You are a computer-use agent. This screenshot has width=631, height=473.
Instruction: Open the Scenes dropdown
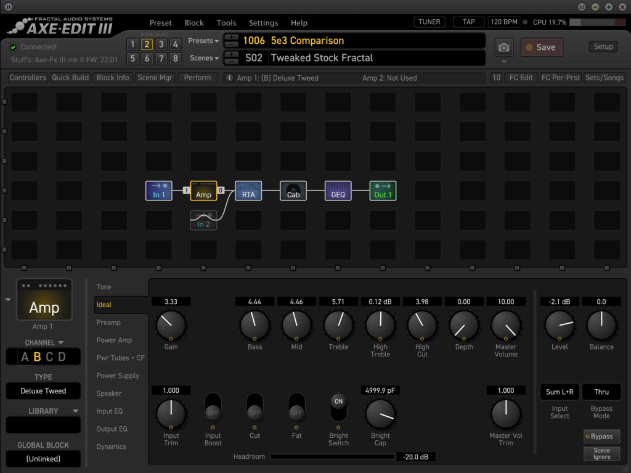point(204,58)
